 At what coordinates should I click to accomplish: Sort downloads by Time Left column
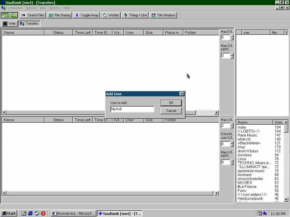pyautogui.click(x=82, y=32)
